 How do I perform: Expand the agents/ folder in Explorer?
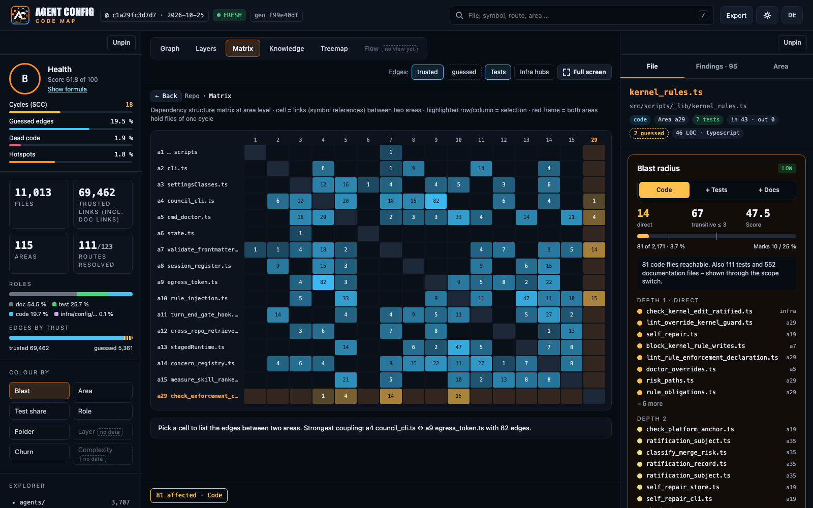(14, 502)
